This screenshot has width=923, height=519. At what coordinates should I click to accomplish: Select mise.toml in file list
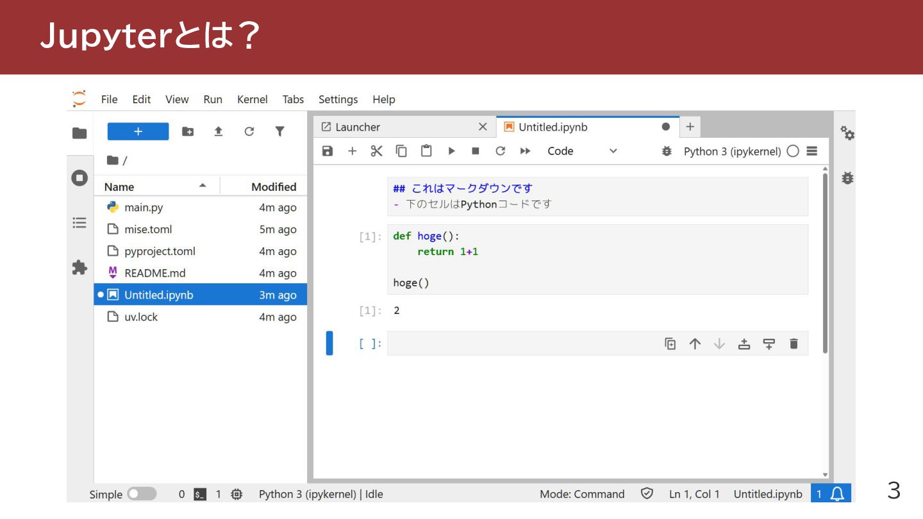click(x=201, y=229)
